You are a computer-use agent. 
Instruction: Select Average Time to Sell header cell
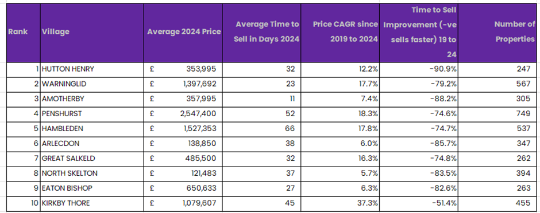click(x=262, y=33)
